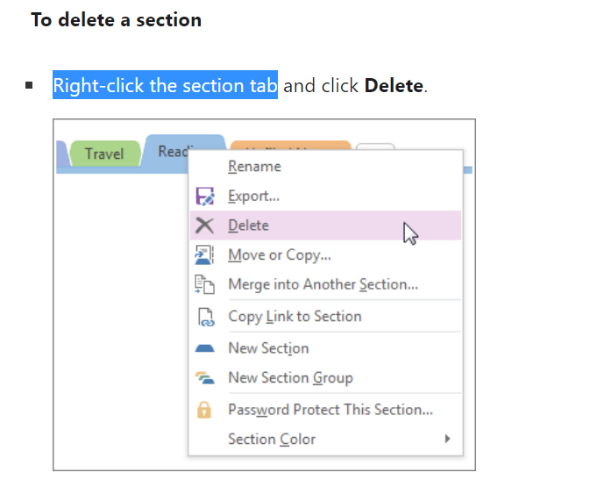Click the blue New Section icon

[x=204, y=348]
